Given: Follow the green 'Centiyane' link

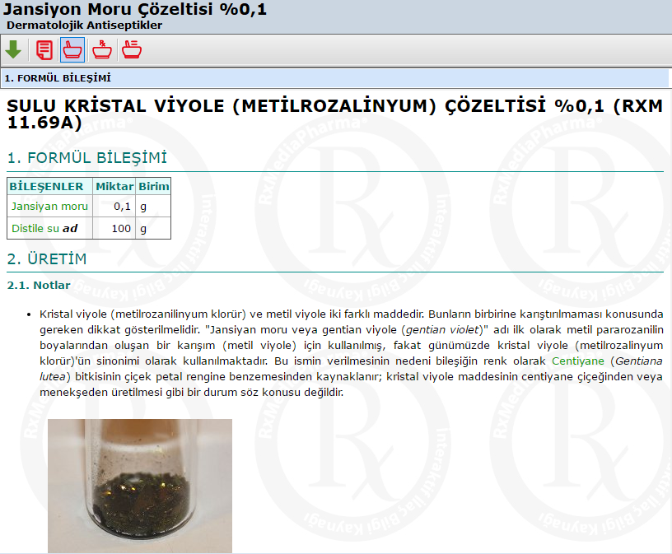Looking at the screenshot, I should (x=578, y=361).
